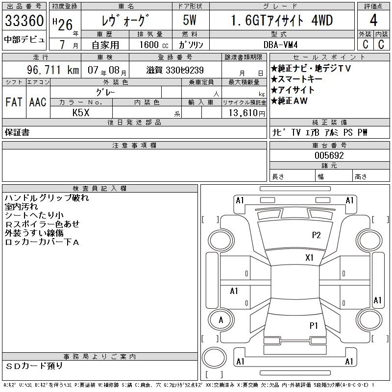This screenshot has width=392, height=392.
Task: Click the P1 mark on the rear hatch diagram
Action: [314, 325]
